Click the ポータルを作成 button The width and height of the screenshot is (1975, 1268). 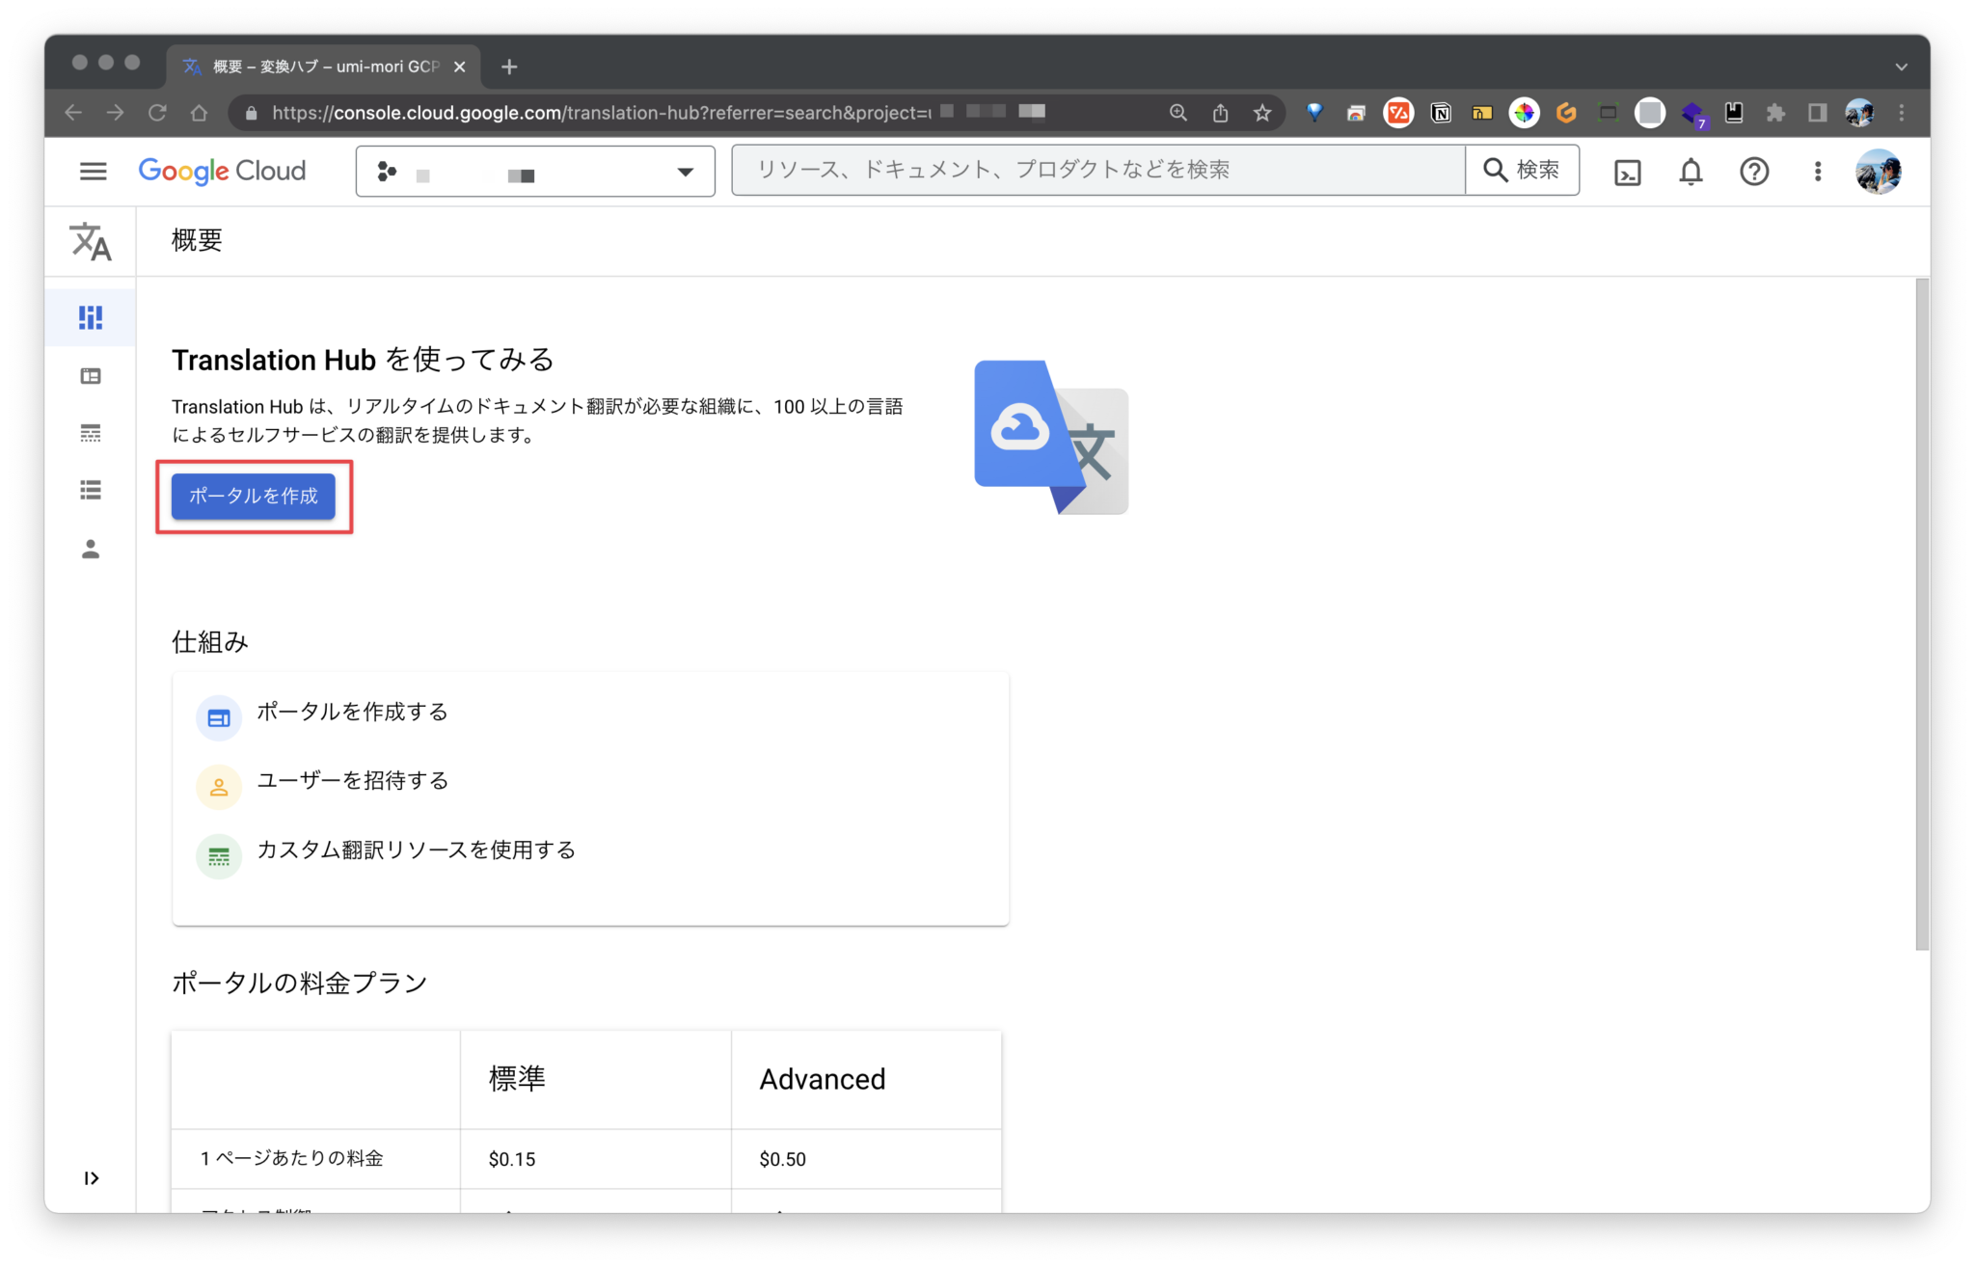(x=253, y=497)
